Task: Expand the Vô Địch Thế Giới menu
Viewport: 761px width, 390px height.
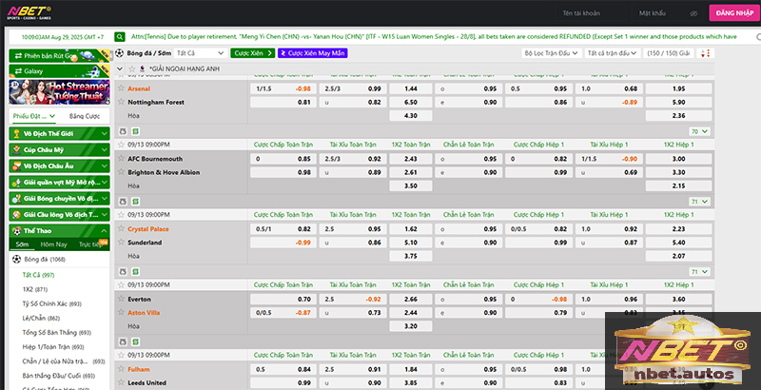Action: point(57,133)
